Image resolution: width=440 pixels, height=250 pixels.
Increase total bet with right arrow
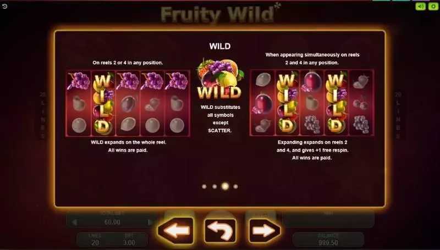(150, 223)
